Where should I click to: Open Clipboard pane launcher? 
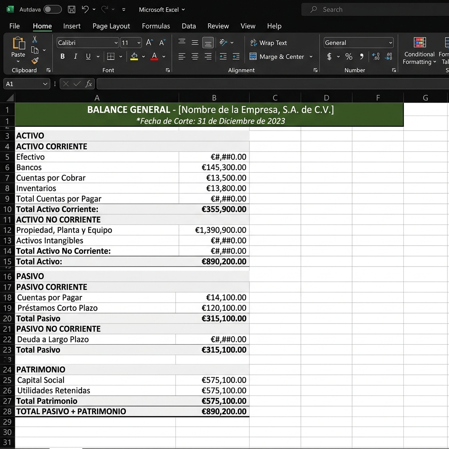pyautogui.click(x=48, y=70)
